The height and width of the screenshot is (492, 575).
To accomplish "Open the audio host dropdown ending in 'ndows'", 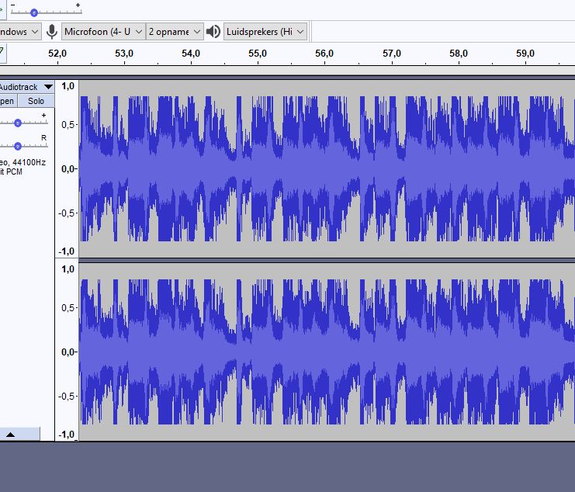I will pos(19,32).
